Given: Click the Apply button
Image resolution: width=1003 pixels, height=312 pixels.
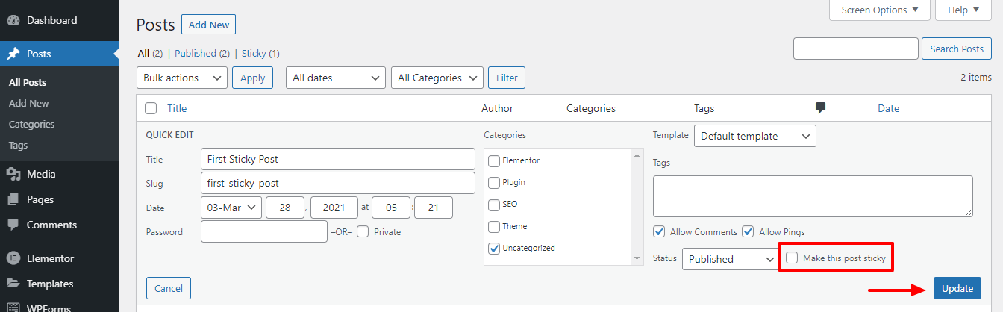Looking at the screenshot, I should coord(253,78).
